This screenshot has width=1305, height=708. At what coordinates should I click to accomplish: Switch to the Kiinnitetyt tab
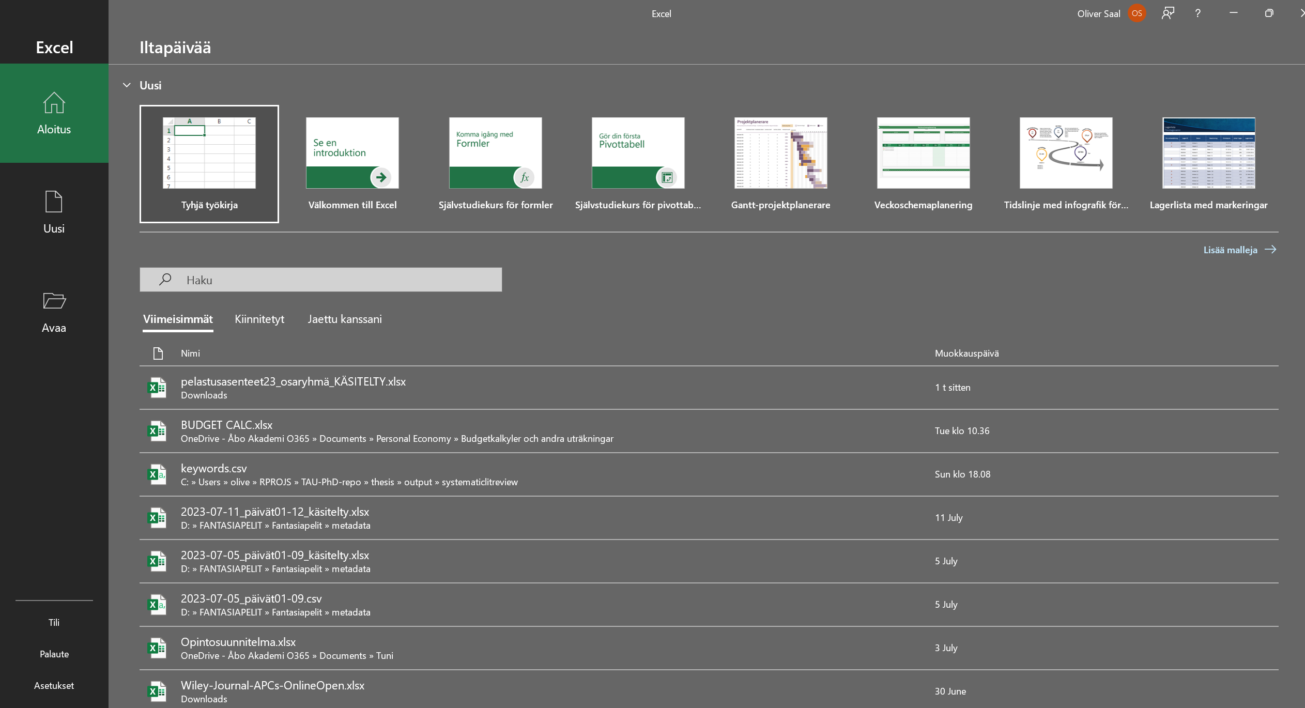coord(259,319)
